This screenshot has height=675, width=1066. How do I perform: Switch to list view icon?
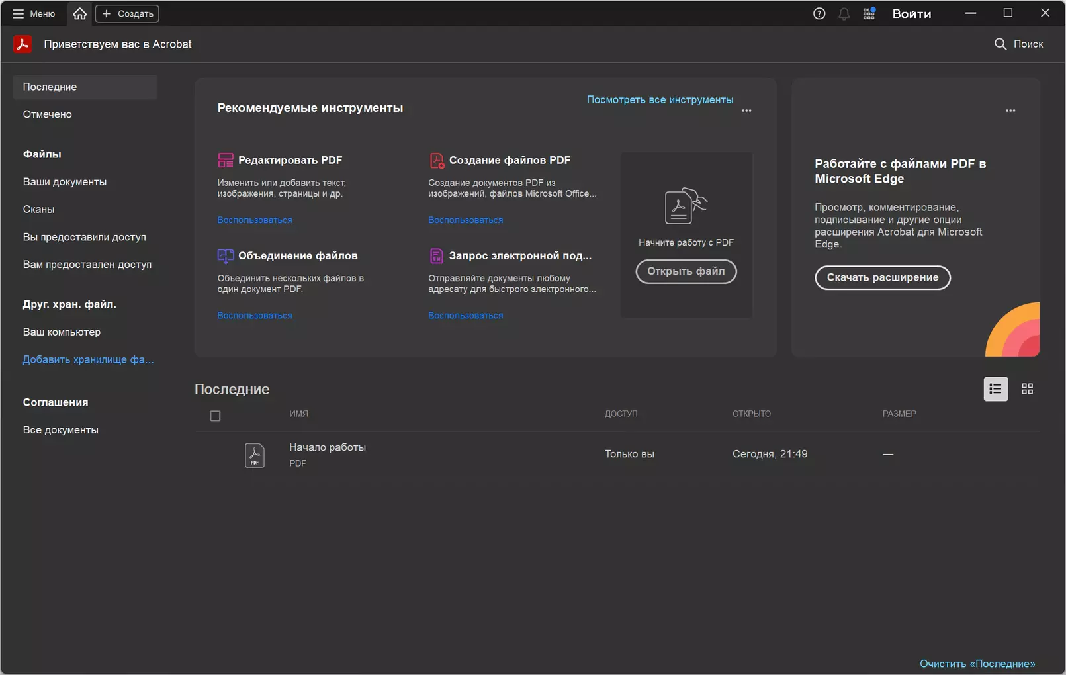pyautogui.click(x=996, y=389)
